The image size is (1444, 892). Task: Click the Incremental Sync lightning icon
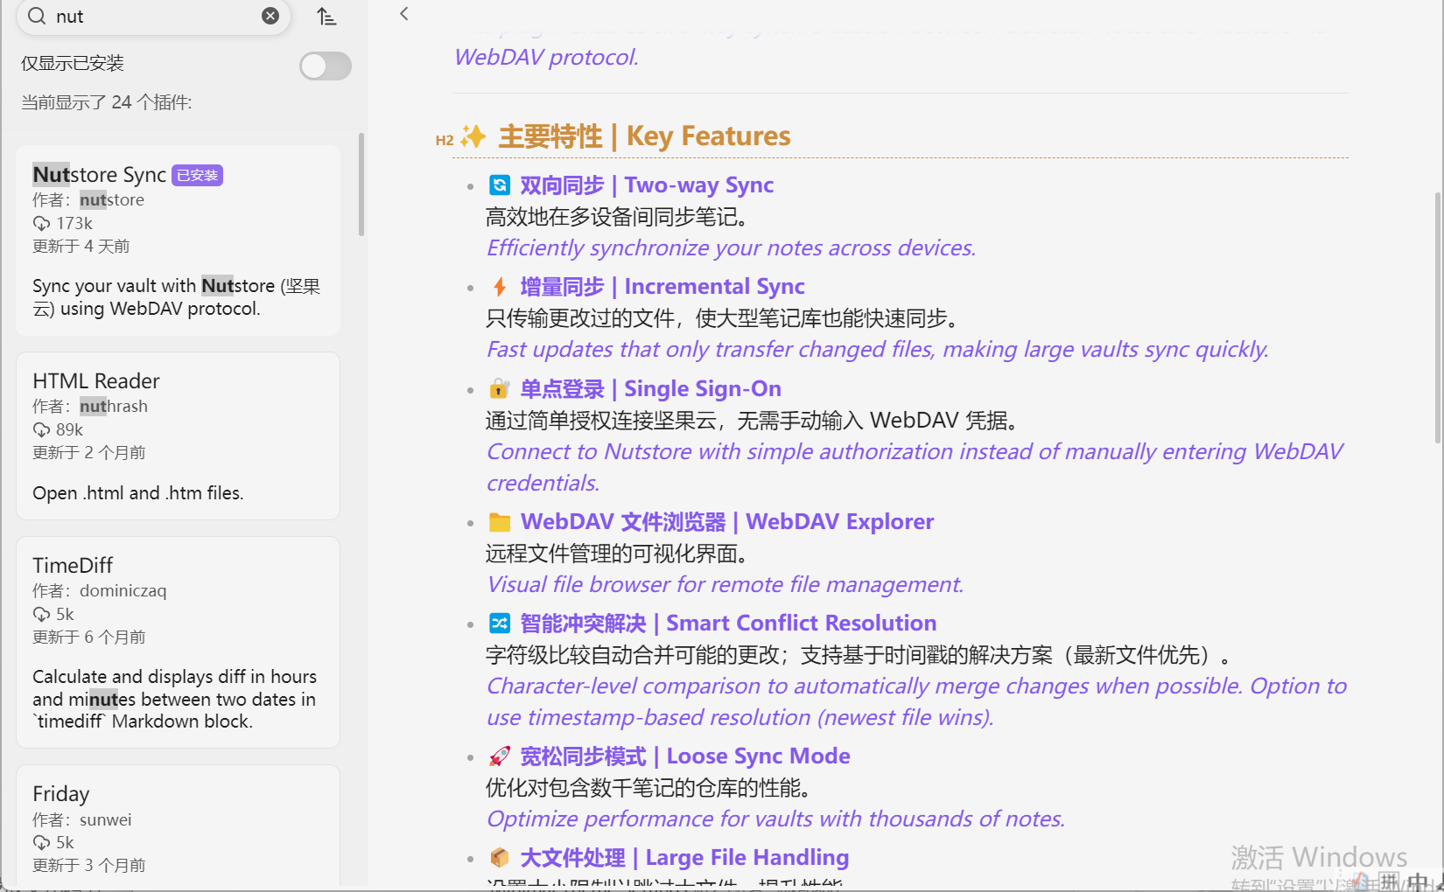tap(499, 287)
